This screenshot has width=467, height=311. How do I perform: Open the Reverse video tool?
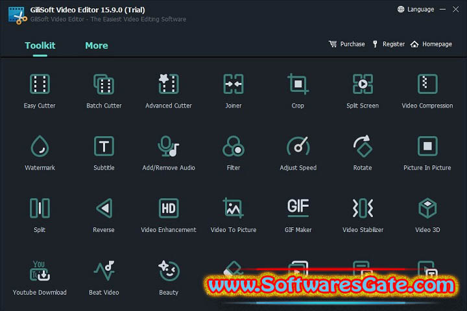(x=104, y=216)
